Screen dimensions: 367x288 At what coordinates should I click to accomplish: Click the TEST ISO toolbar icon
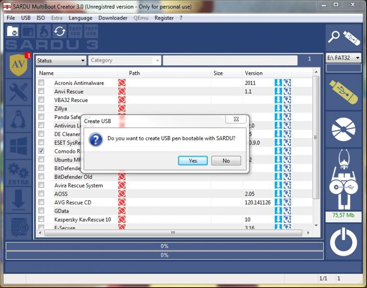pos(75,31)
